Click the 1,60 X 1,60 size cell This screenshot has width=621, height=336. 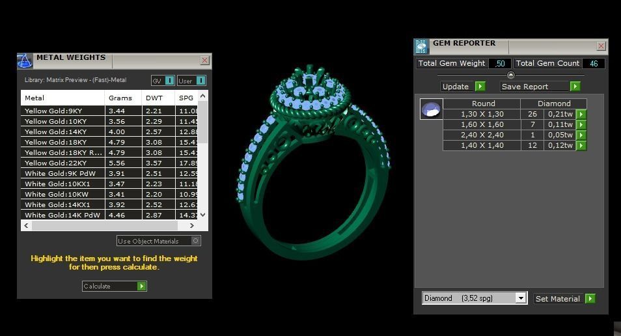pyautogui.click(x=482, y=124)
